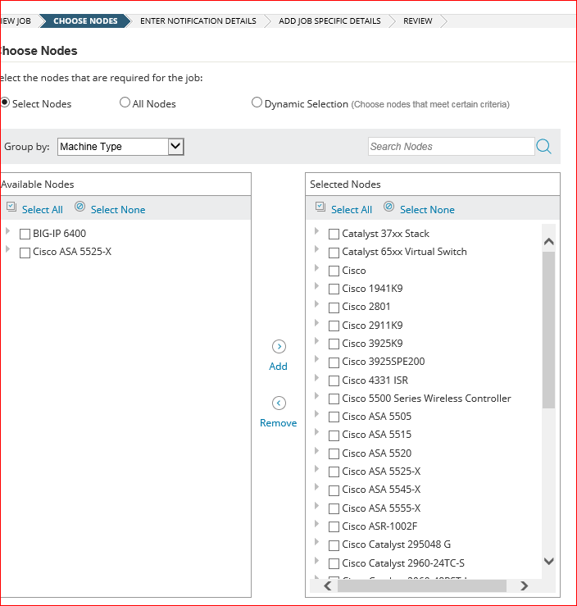The height and width of the screenshot is (606, 577).
Task: Click the scroll left arrow in Selected Nodes
Action: tap(328, 585)
